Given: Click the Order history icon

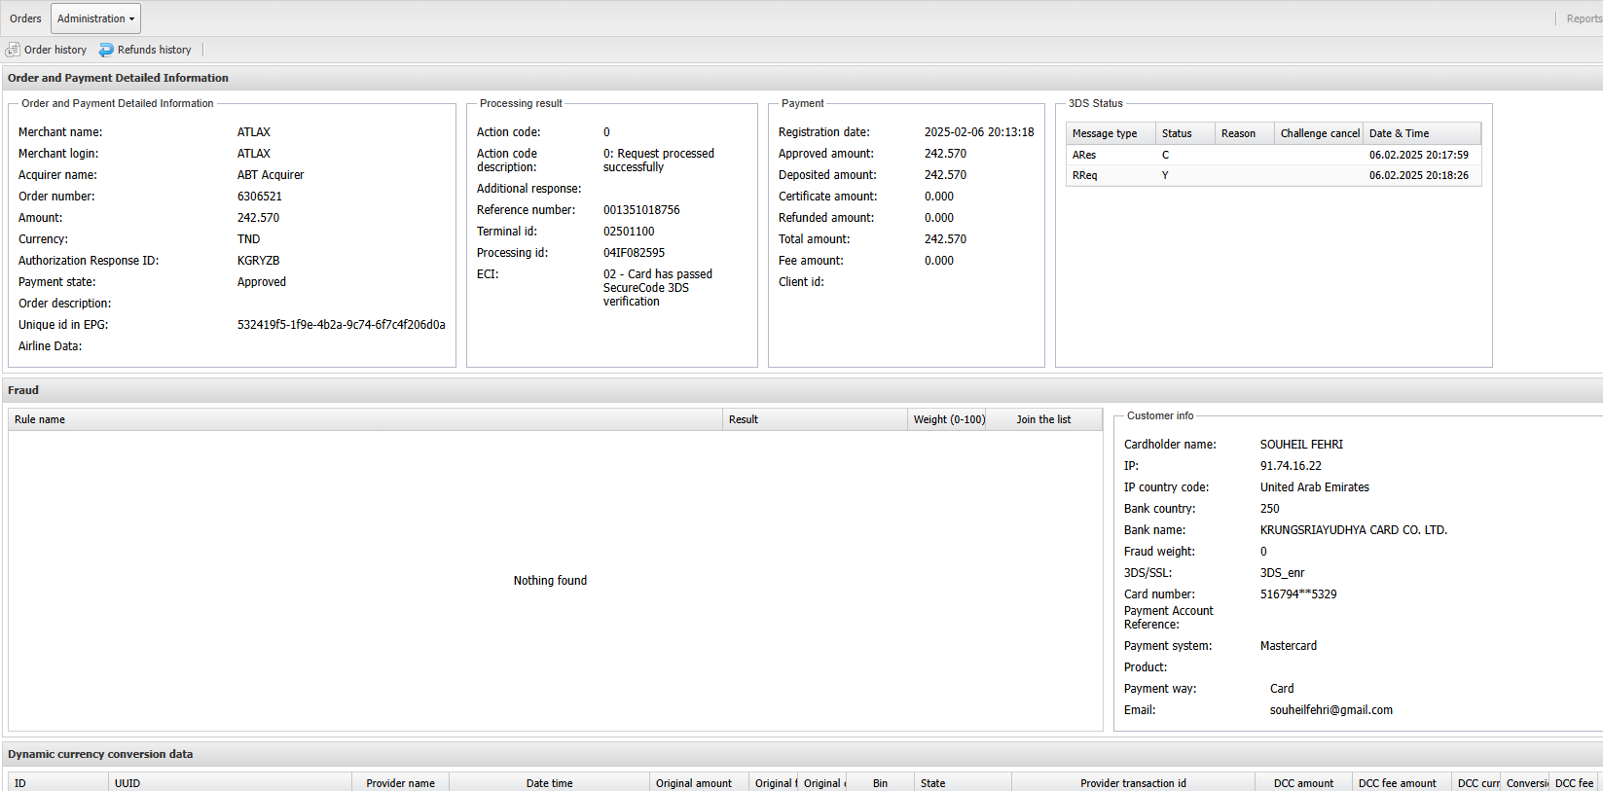Looking at the screenshot, I should point(13,50).
